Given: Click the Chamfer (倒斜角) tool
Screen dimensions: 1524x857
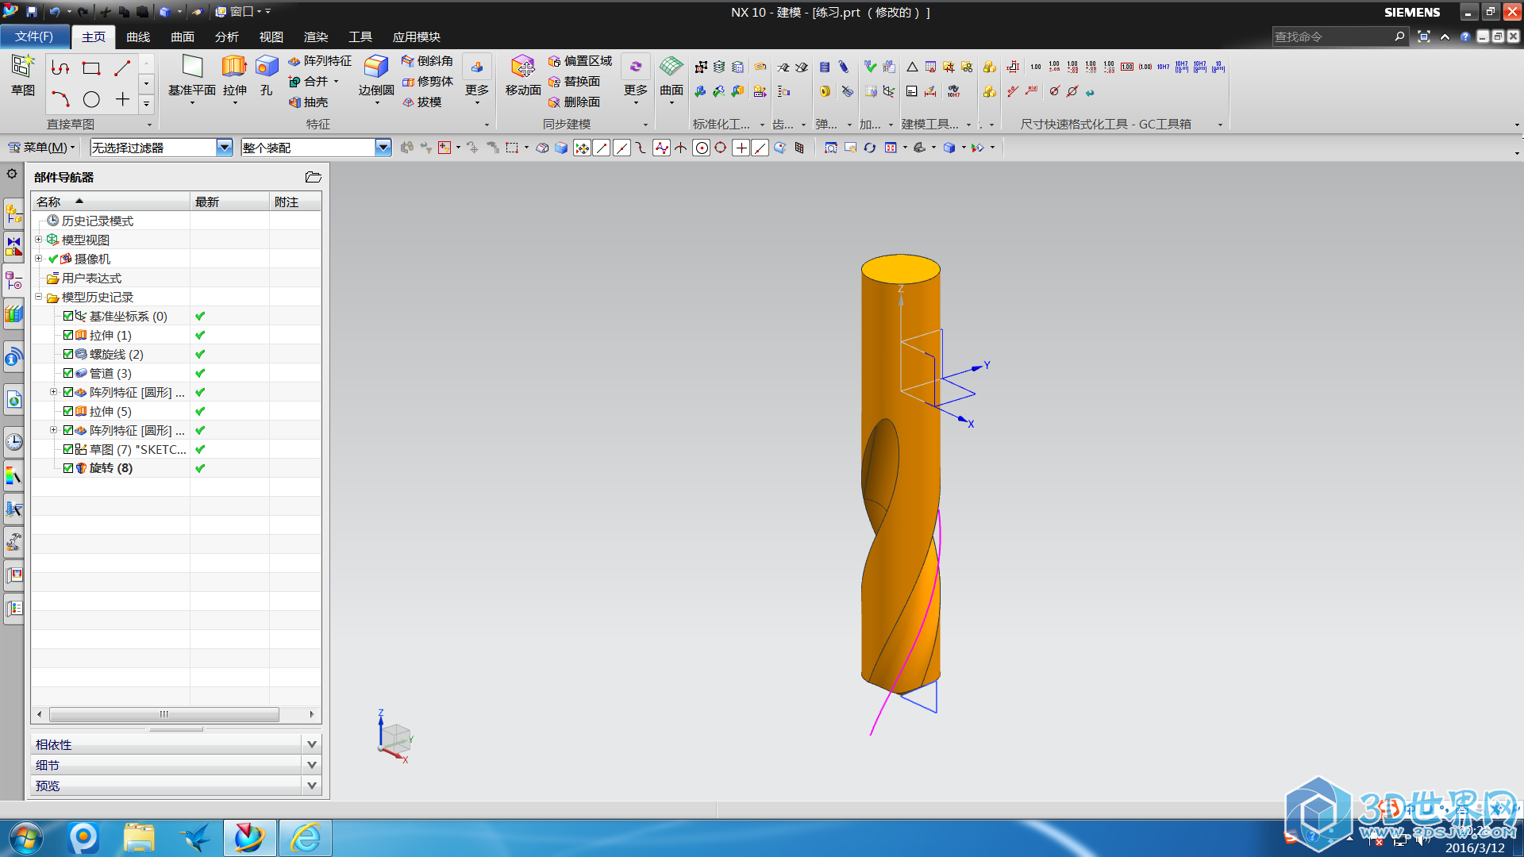Looking at the screenshot, I should [x=427, y=61].
